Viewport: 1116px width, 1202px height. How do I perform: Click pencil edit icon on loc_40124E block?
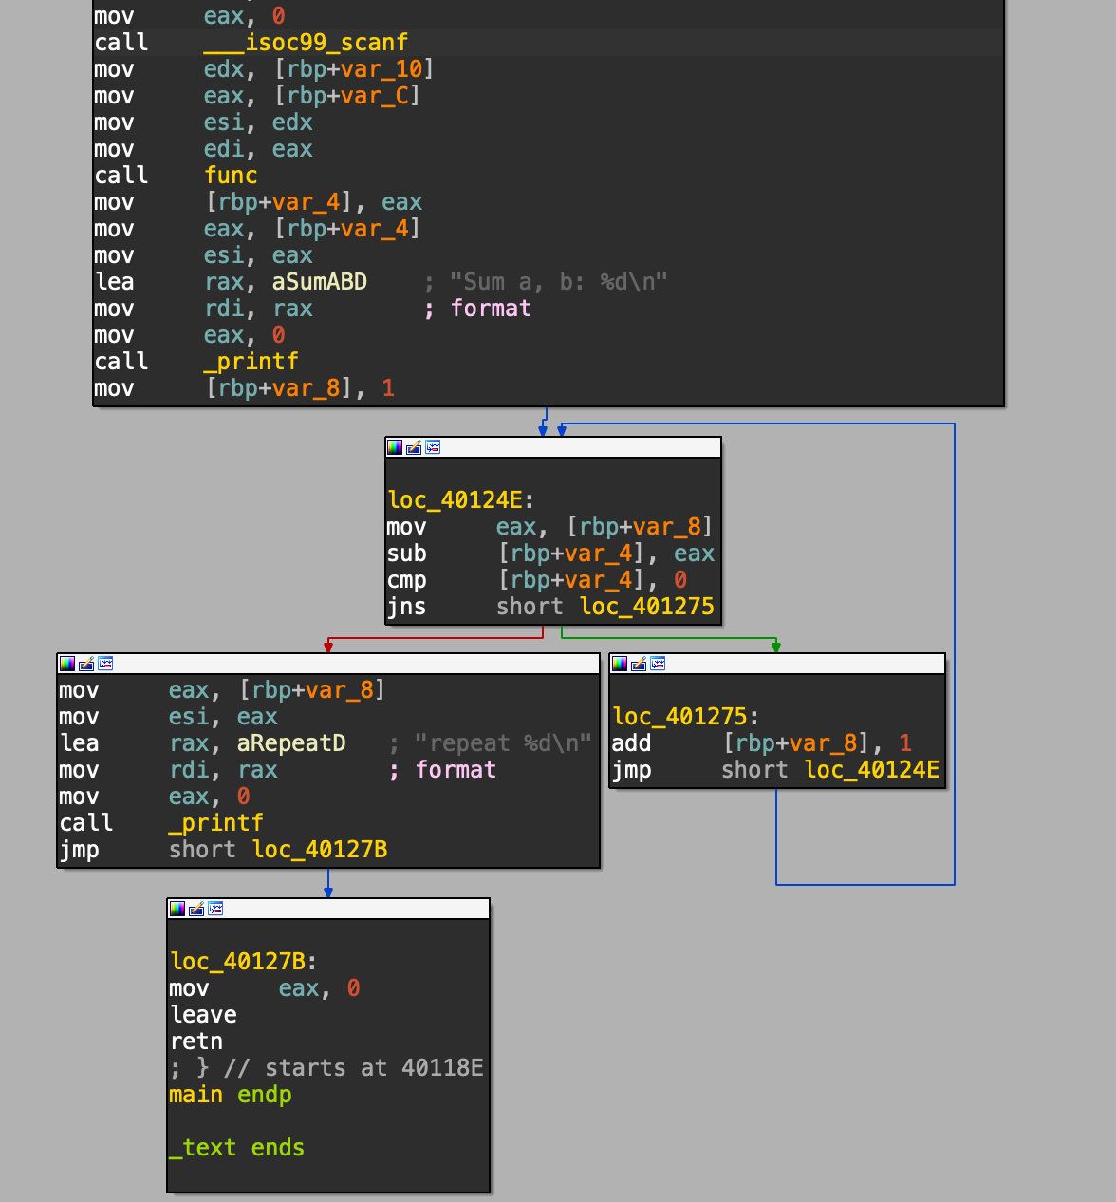click(x=414, y=447)
